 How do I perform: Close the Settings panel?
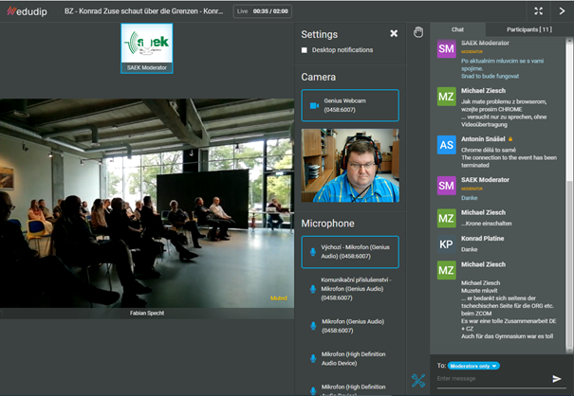tap(394, 34)
